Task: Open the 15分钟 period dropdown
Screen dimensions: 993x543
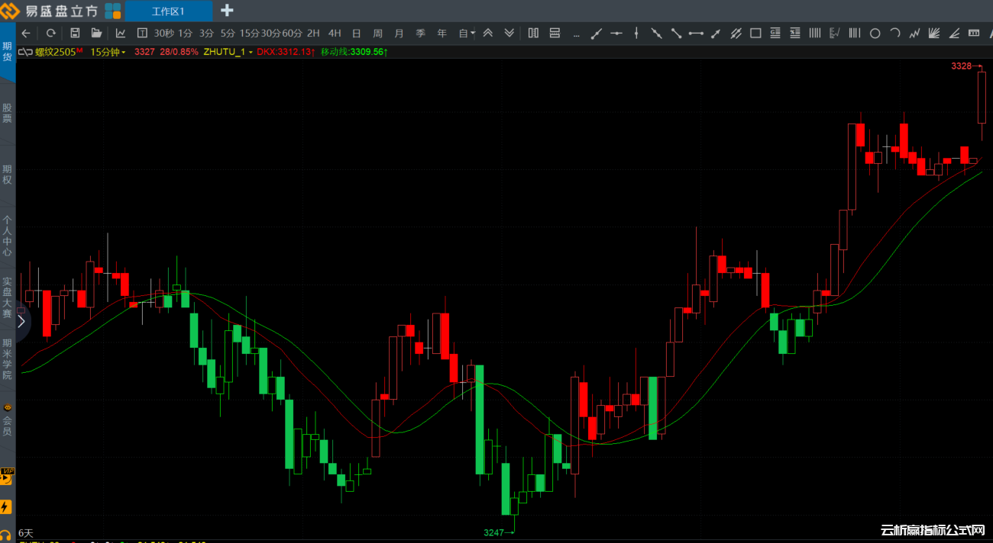Action: [x=108, y=52]
